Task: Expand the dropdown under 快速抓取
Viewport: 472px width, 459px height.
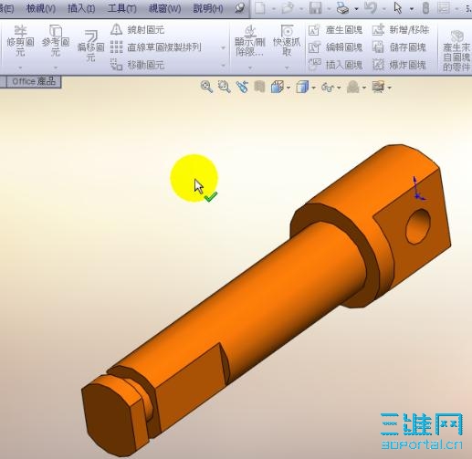Action: coord(287,68)
